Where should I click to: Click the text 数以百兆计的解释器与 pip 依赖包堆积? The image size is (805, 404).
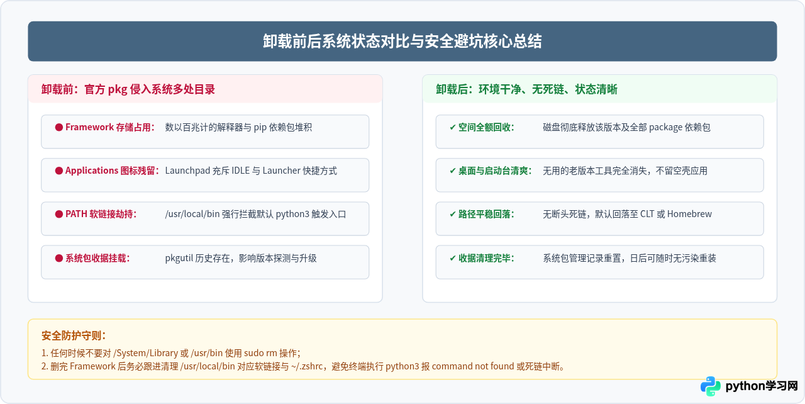(239, 127)
